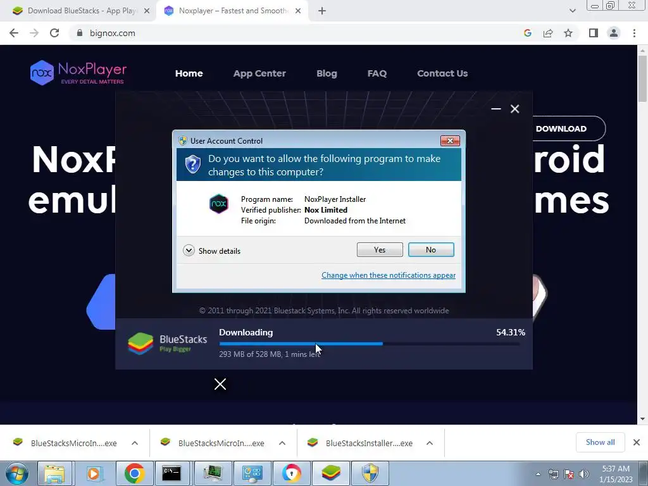This screenshot has width=648, height=486.
Task: Click Yes in User Account Control
Action: (380, 249)
